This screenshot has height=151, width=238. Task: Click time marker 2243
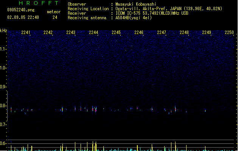point(71,32)
